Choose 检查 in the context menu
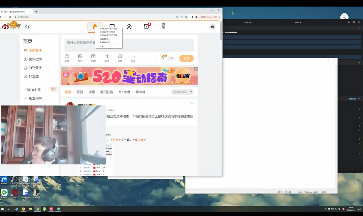Screen dimensions: 363x216 coord(109,46)
